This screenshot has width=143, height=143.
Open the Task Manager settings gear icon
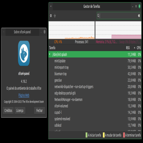pos(51,16)
